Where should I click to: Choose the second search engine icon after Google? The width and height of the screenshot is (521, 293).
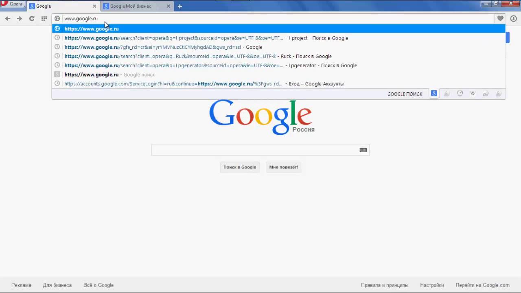point(447,94)
